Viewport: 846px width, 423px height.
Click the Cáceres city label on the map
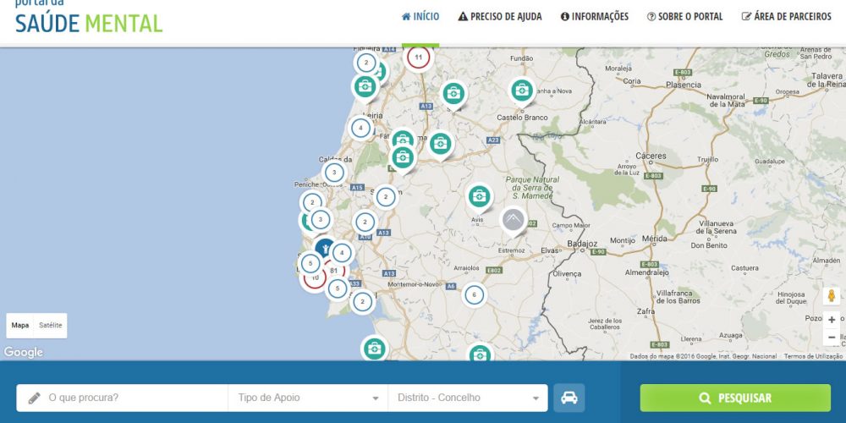click(x=651, y=156)
